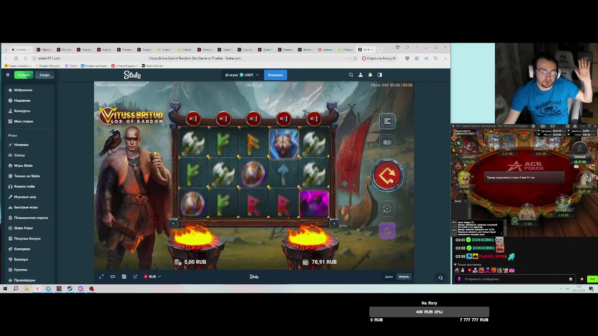Open the Избранное sidebar item
The width and height of the screenshot is (598, 336).
[23, 90]
